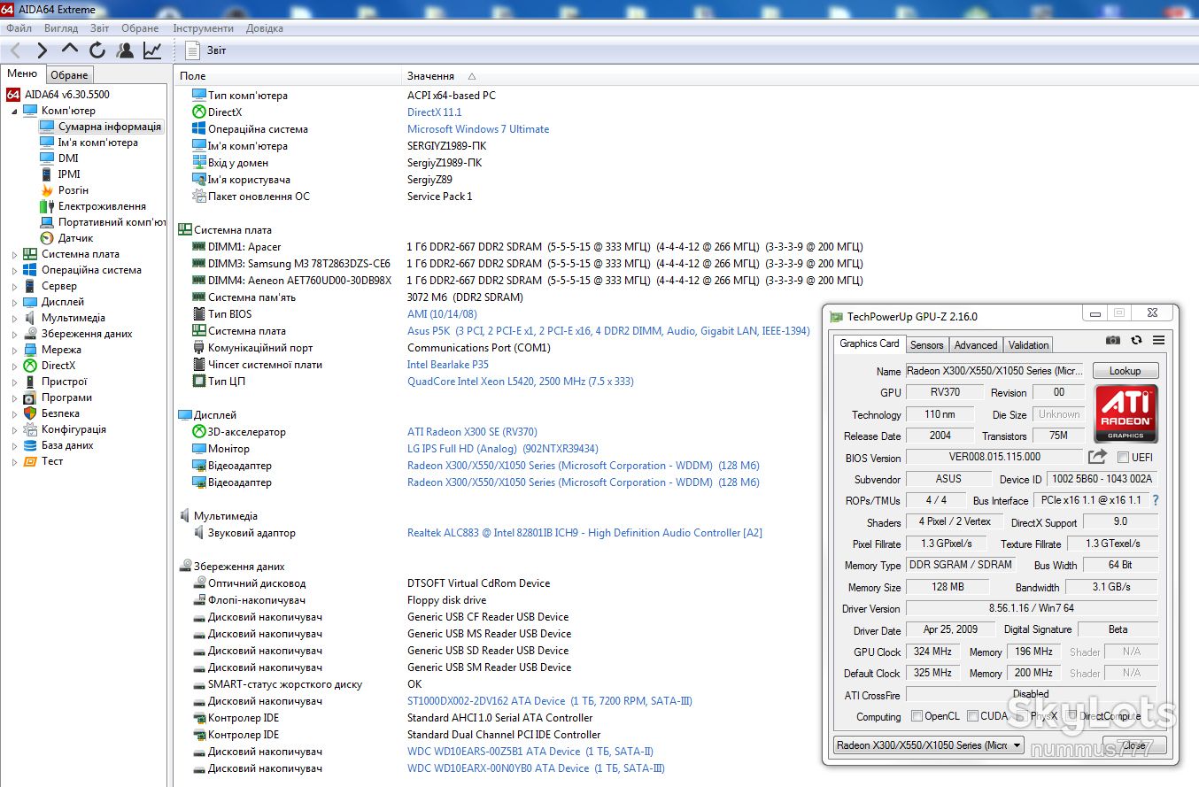This screenshot has width=1199, height=787.
Task: Go forward with the right arrow toolbar icon
Action: (x=43, y=50)
